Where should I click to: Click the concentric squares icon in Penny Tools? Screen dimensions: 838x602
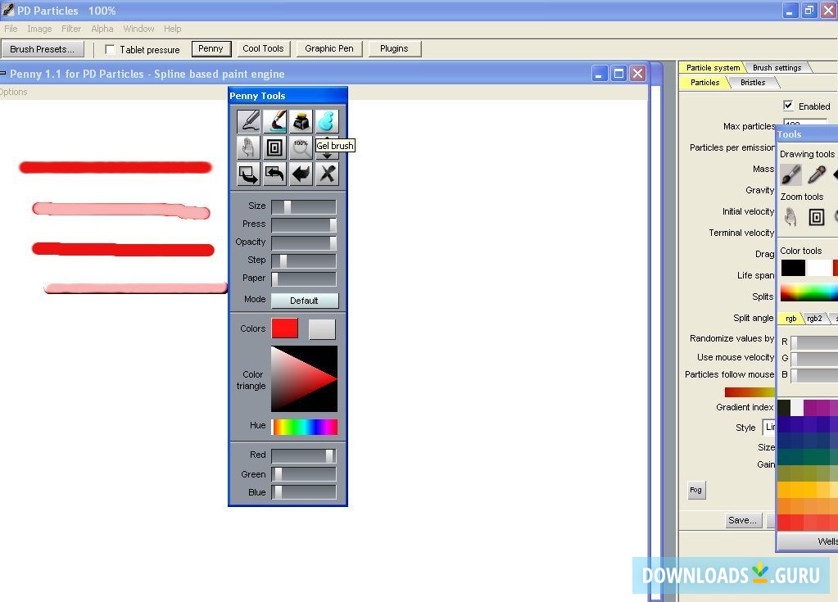pyautogui.click(x=274, y=147)
